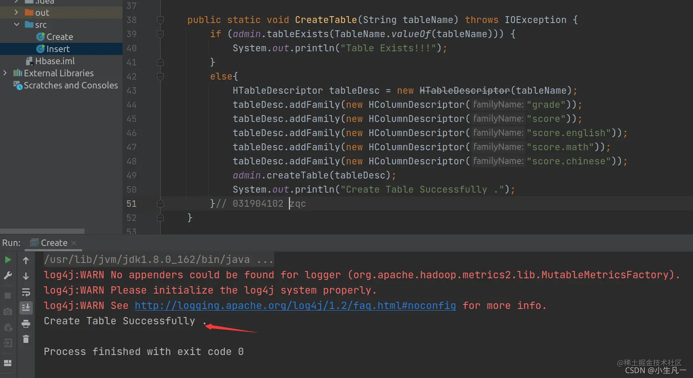Click the dump threads camera icon
Viewport: 693px width, 378px height.
click(8, 311)
